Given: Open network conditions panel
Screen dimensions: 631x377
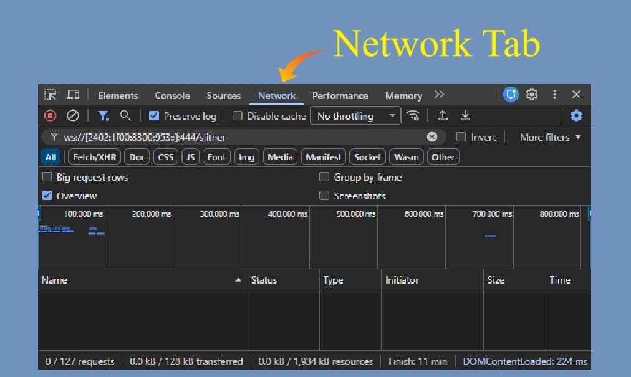Looking at the screenshot, I should pyautogui.click(x=413, y=115).
